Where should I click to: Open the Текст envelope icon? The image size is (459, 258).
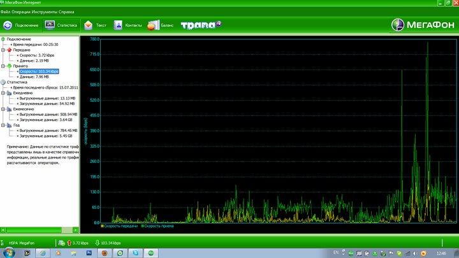pyautogui.click(x=88, y=25)
